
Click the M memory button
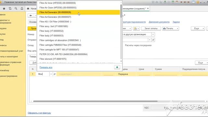(181, 2)
